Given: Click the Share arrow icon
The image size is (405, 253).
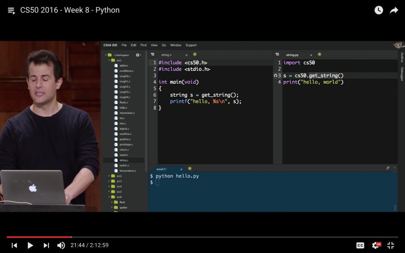Looking at the screenshot, I should [394, 11].
